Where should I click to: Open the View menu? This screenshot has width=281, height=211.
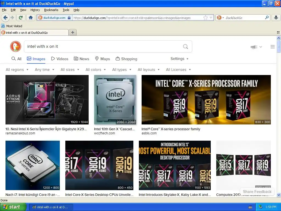[x=23, y=10]
